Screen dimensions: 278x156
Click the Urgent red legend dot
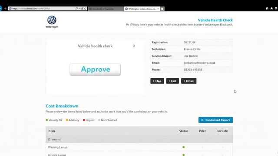click(x=84, y=120)
